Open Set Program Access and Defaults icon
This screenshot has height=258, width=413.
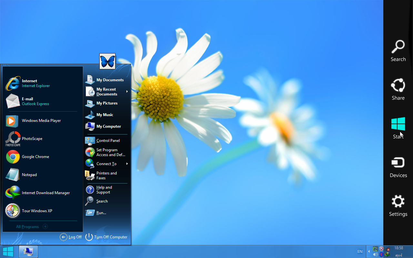click(x=90, y=152)
